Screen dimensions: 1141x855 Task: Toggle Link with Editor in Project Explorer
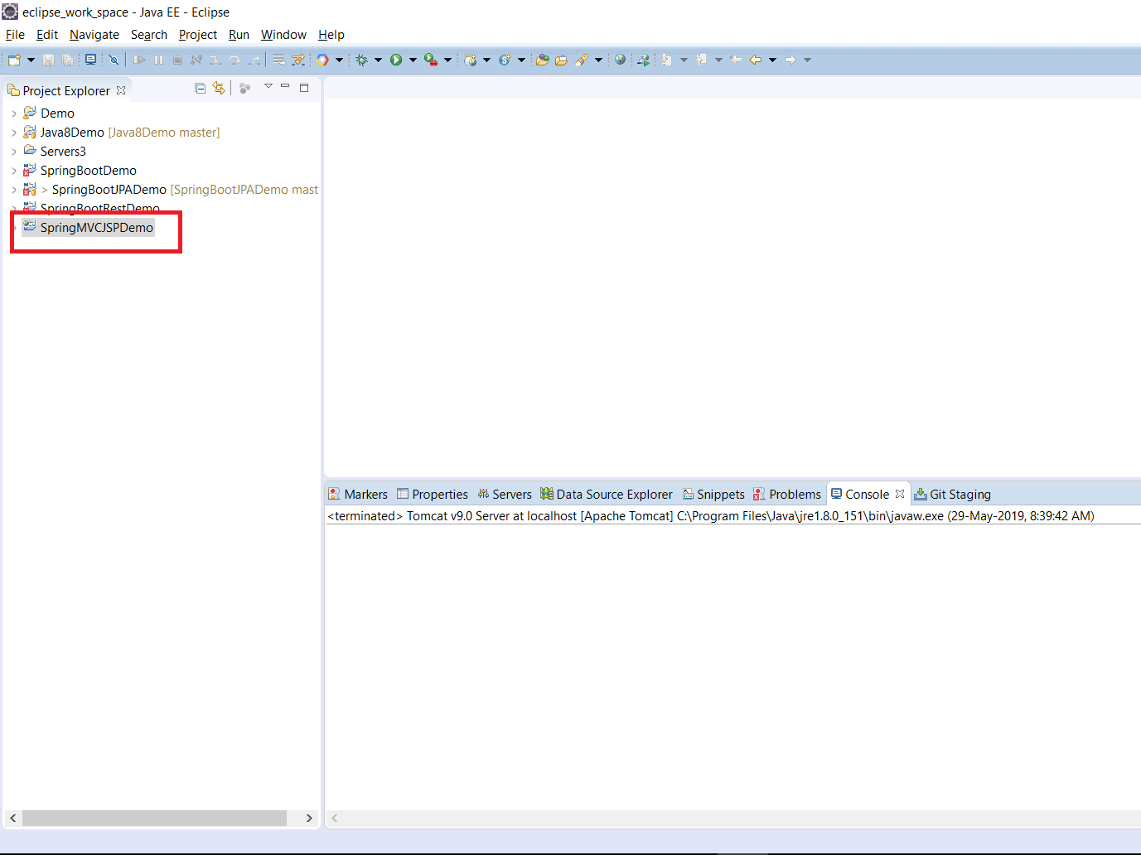(219, 88)
